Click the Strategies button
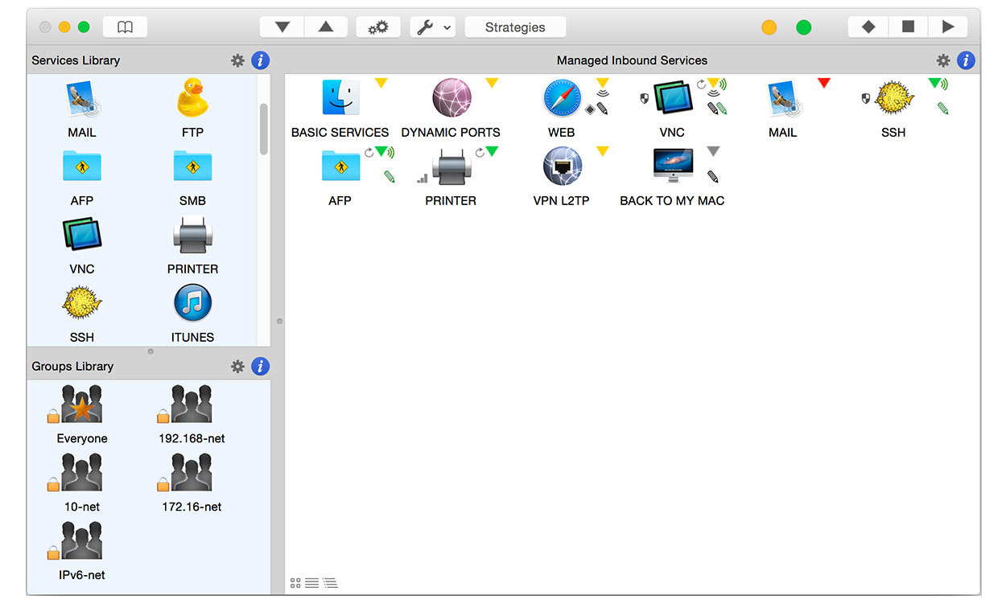The image size is (1006, 608). point(515,27)
